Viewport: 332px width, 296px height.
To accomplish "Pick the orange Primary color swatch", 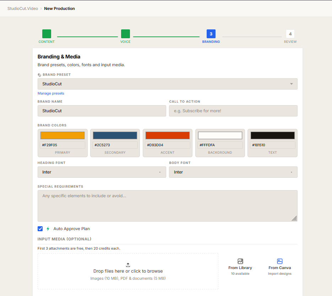I will [x=62, y=135].
